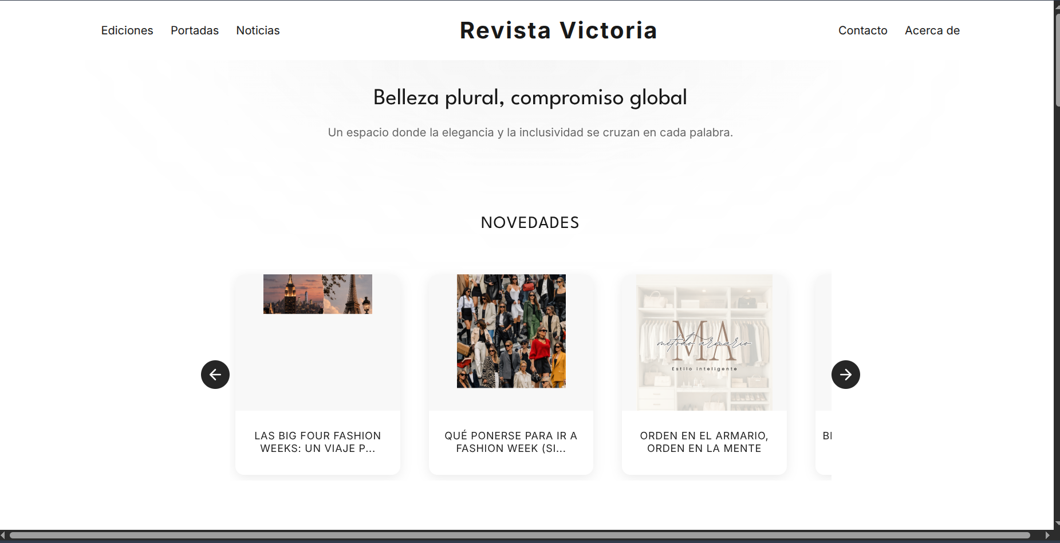Screen dimensions: 1060x543
Task: Click the vertical scrollbar thumb
Action: coord(1055,57)
